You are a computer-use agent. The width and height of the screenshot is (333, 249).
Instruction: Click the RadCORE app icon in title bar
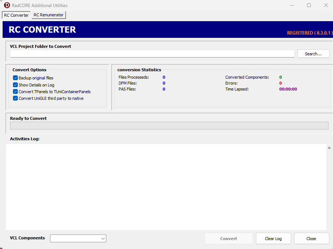(7, 5)
